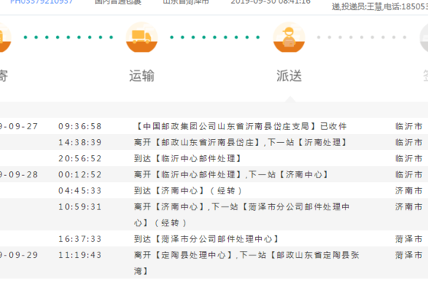Click time cell 00:12:52
This screenshot has height=283, width=428.
click(x=80, y=174)
